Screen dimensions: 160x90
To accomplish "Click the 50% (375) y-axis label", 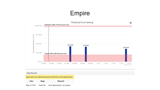I will tap(39, 44).
